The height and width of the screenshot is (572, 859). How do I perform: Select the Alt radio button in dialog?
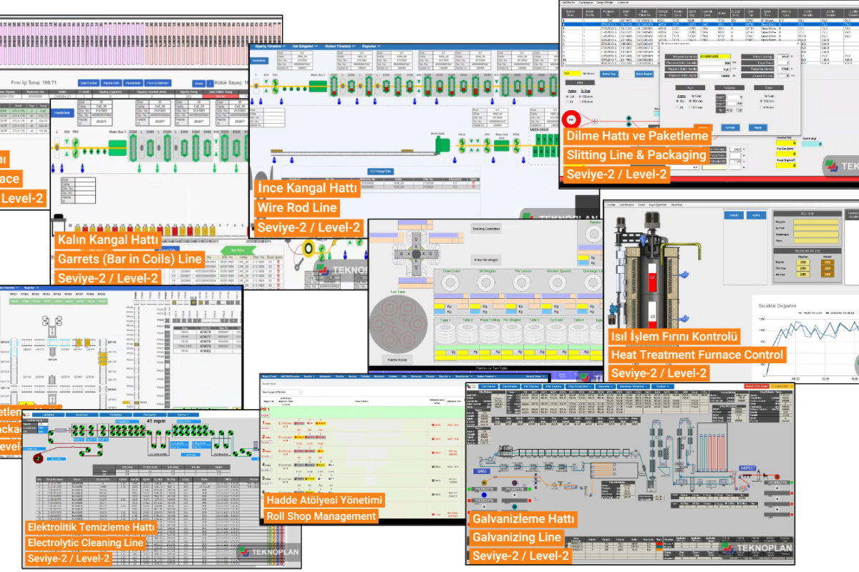coord(676,107)
